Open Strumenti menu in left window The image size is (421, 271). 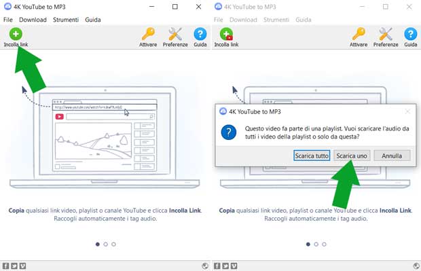(65, 20)
